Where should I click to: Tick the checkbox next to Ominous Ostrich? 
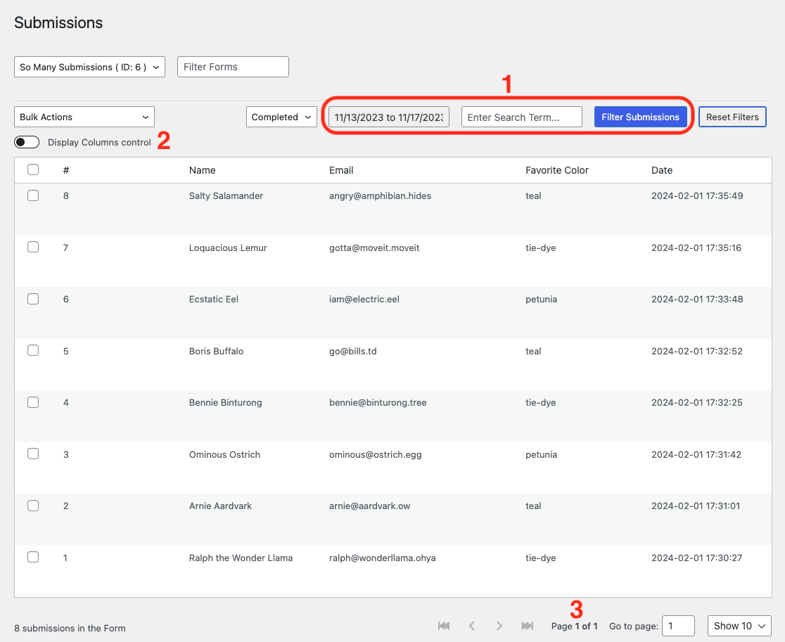(33, 454)
